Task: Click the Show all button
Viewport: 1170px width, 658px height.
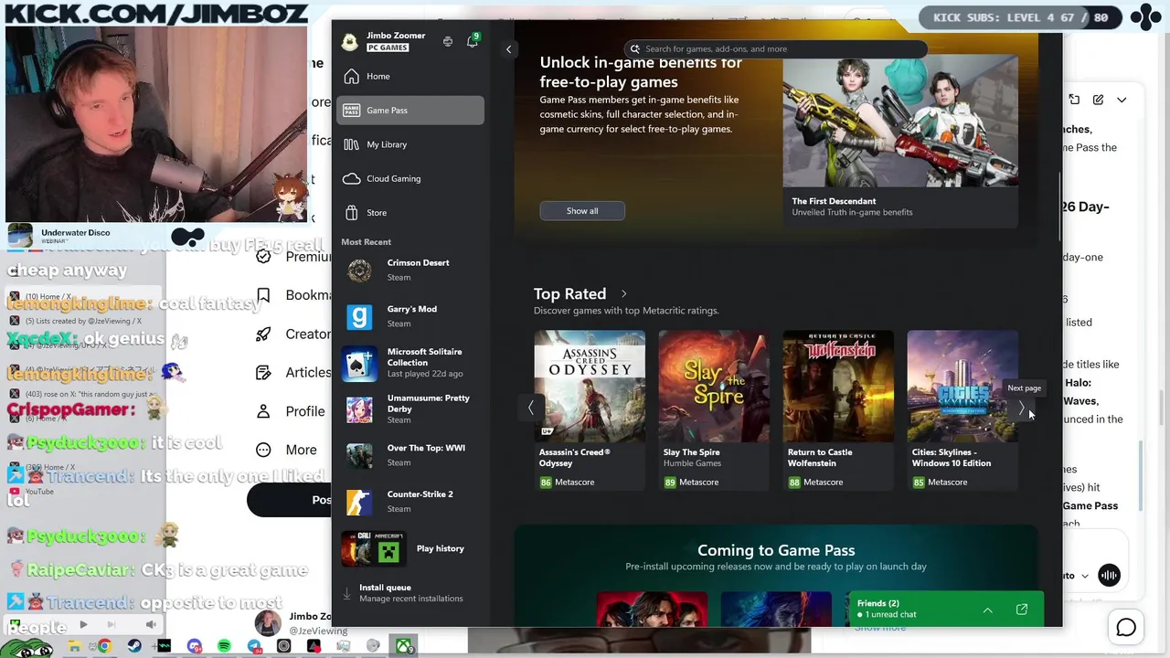Action: click(x=582, y=211)
